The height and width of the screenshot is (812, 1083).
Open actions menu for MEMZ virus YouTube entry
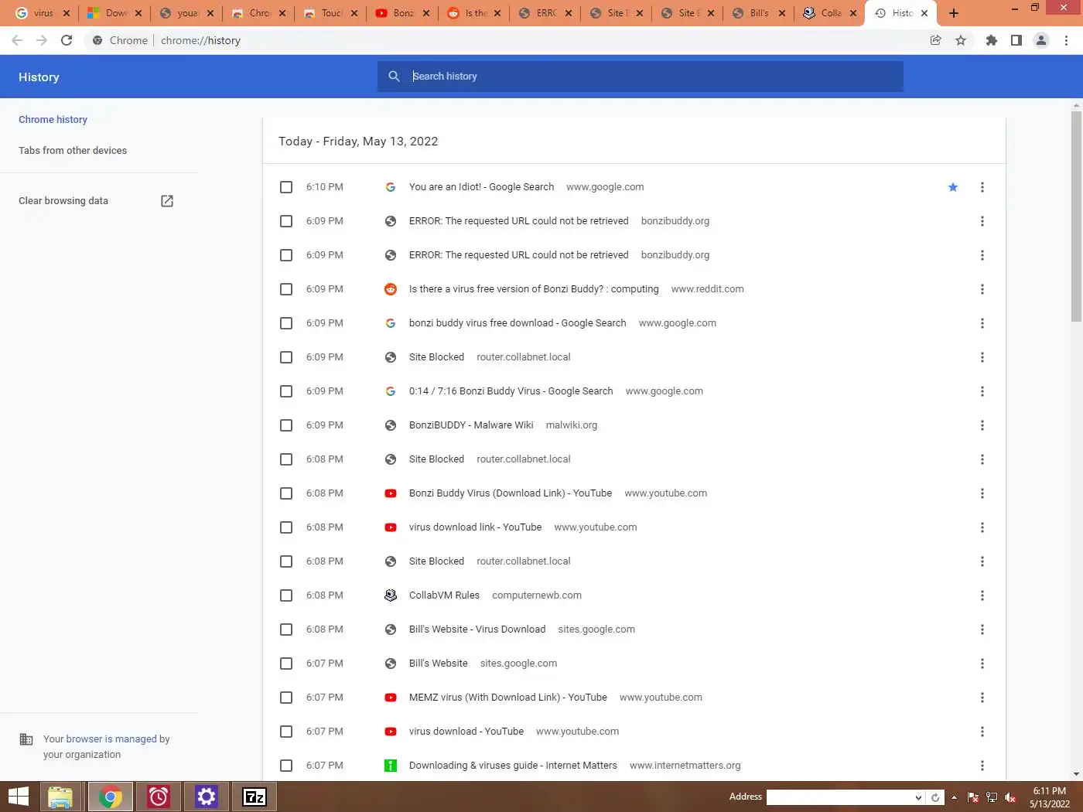(982, 698)
